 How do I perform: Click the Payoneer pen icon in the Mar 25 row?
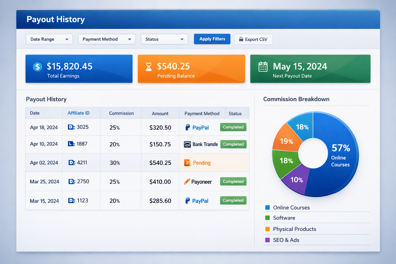click(187, 181)
